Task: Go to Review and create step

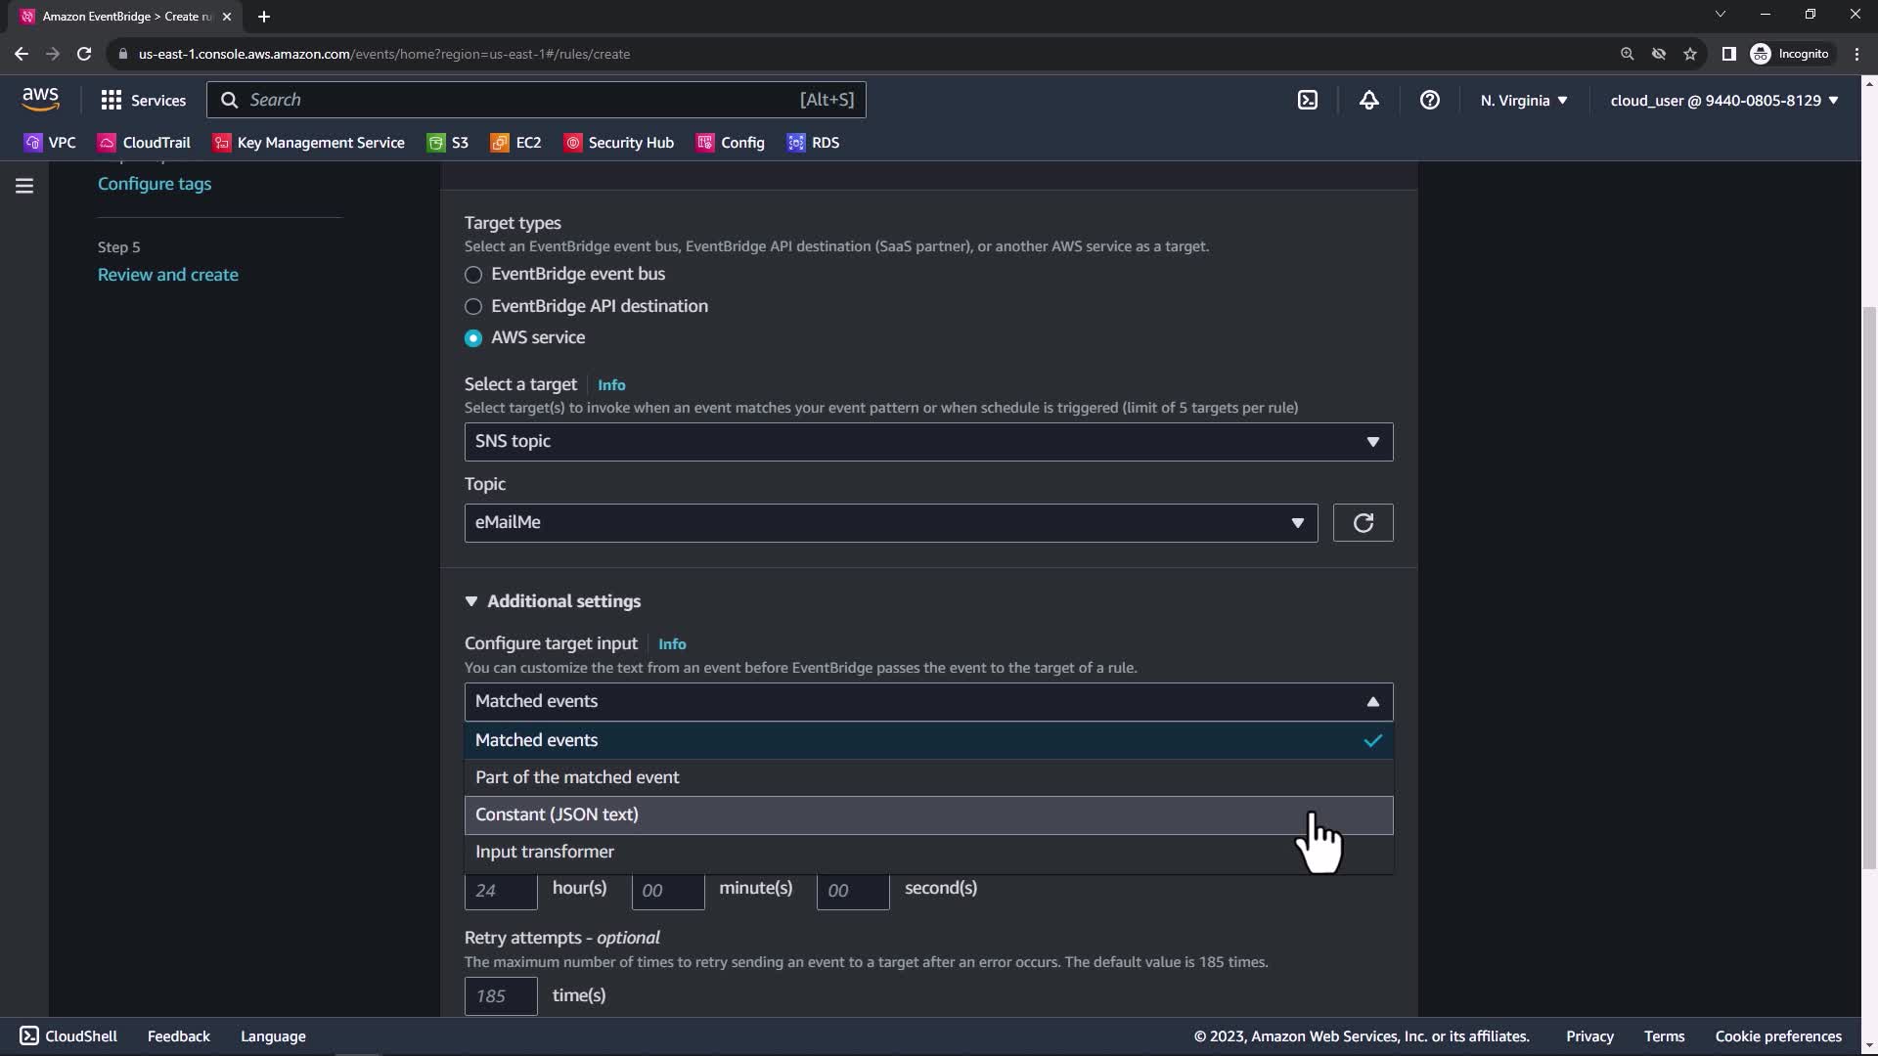Action: (168, 275)
